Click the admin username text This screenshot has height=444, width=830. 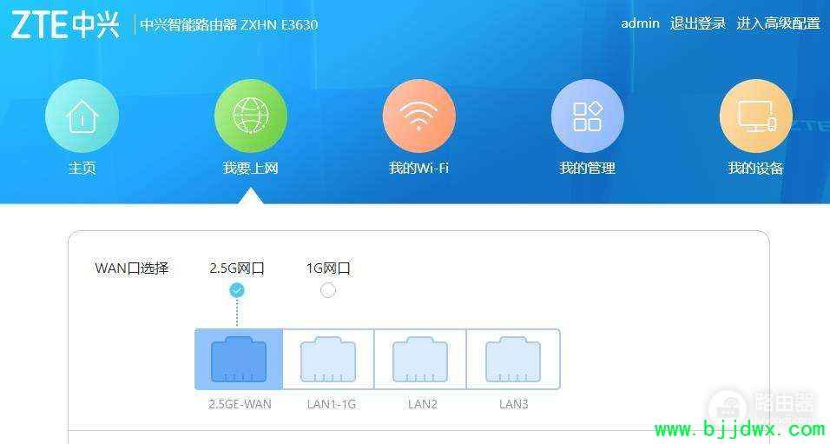click(640, 23)
